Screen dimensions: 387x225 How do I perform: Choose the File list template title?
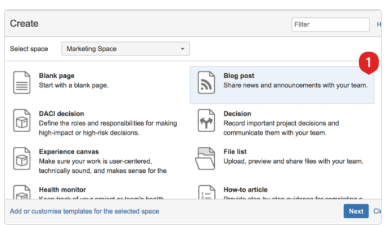(x=235, y=151)
